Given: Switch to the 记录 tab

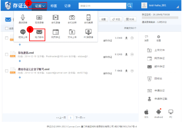Looking at the screenshot, I should pyautogui.click(x=67, y=6).
